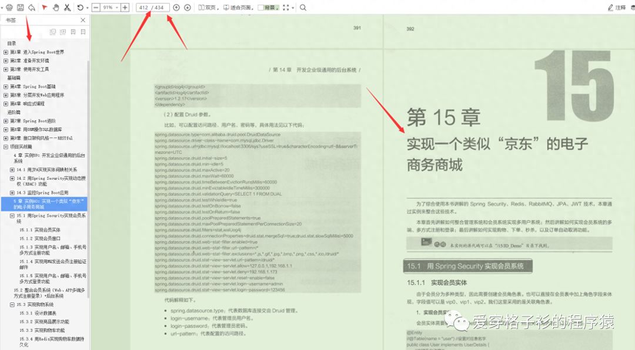Viewport: 635px width, 350px height.
Task: Open bookmark 15.1.1 实现会员实体
Action: point(40,230)
